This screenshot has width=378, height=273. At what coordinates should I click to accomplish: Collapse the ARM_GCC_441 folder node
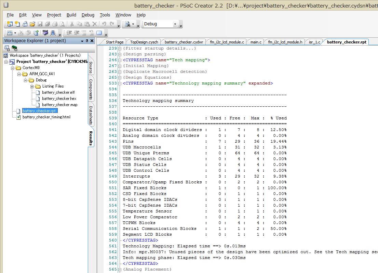click(x=19, y=74)
